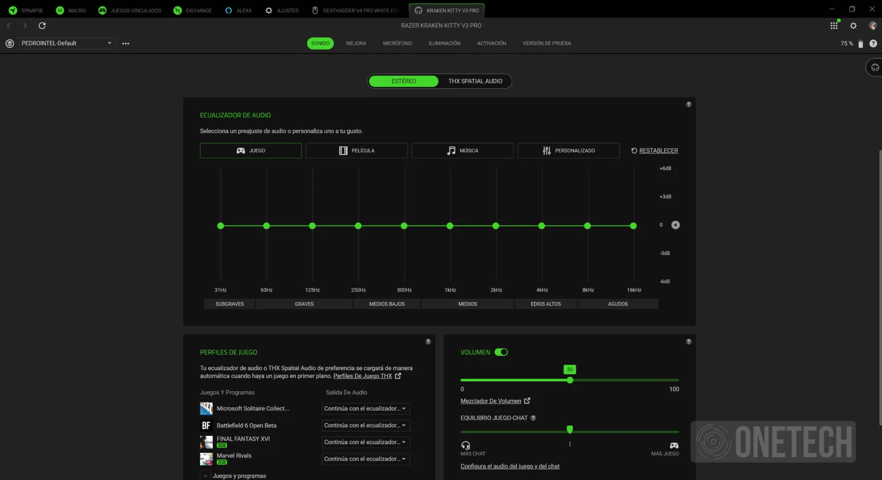Choose the Personalizado equalizer preset
Viewport: 882px width, 480px height.
click(x=568, y=151)
